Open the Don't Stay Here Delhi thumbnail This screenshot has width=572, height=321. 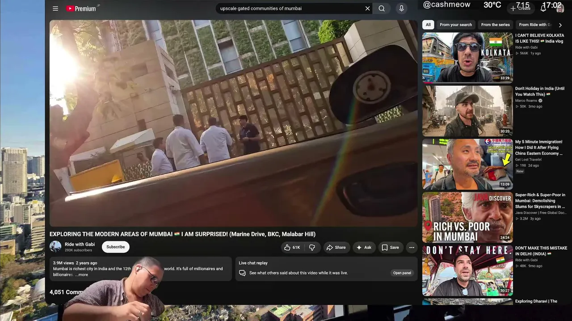(467, 271)
